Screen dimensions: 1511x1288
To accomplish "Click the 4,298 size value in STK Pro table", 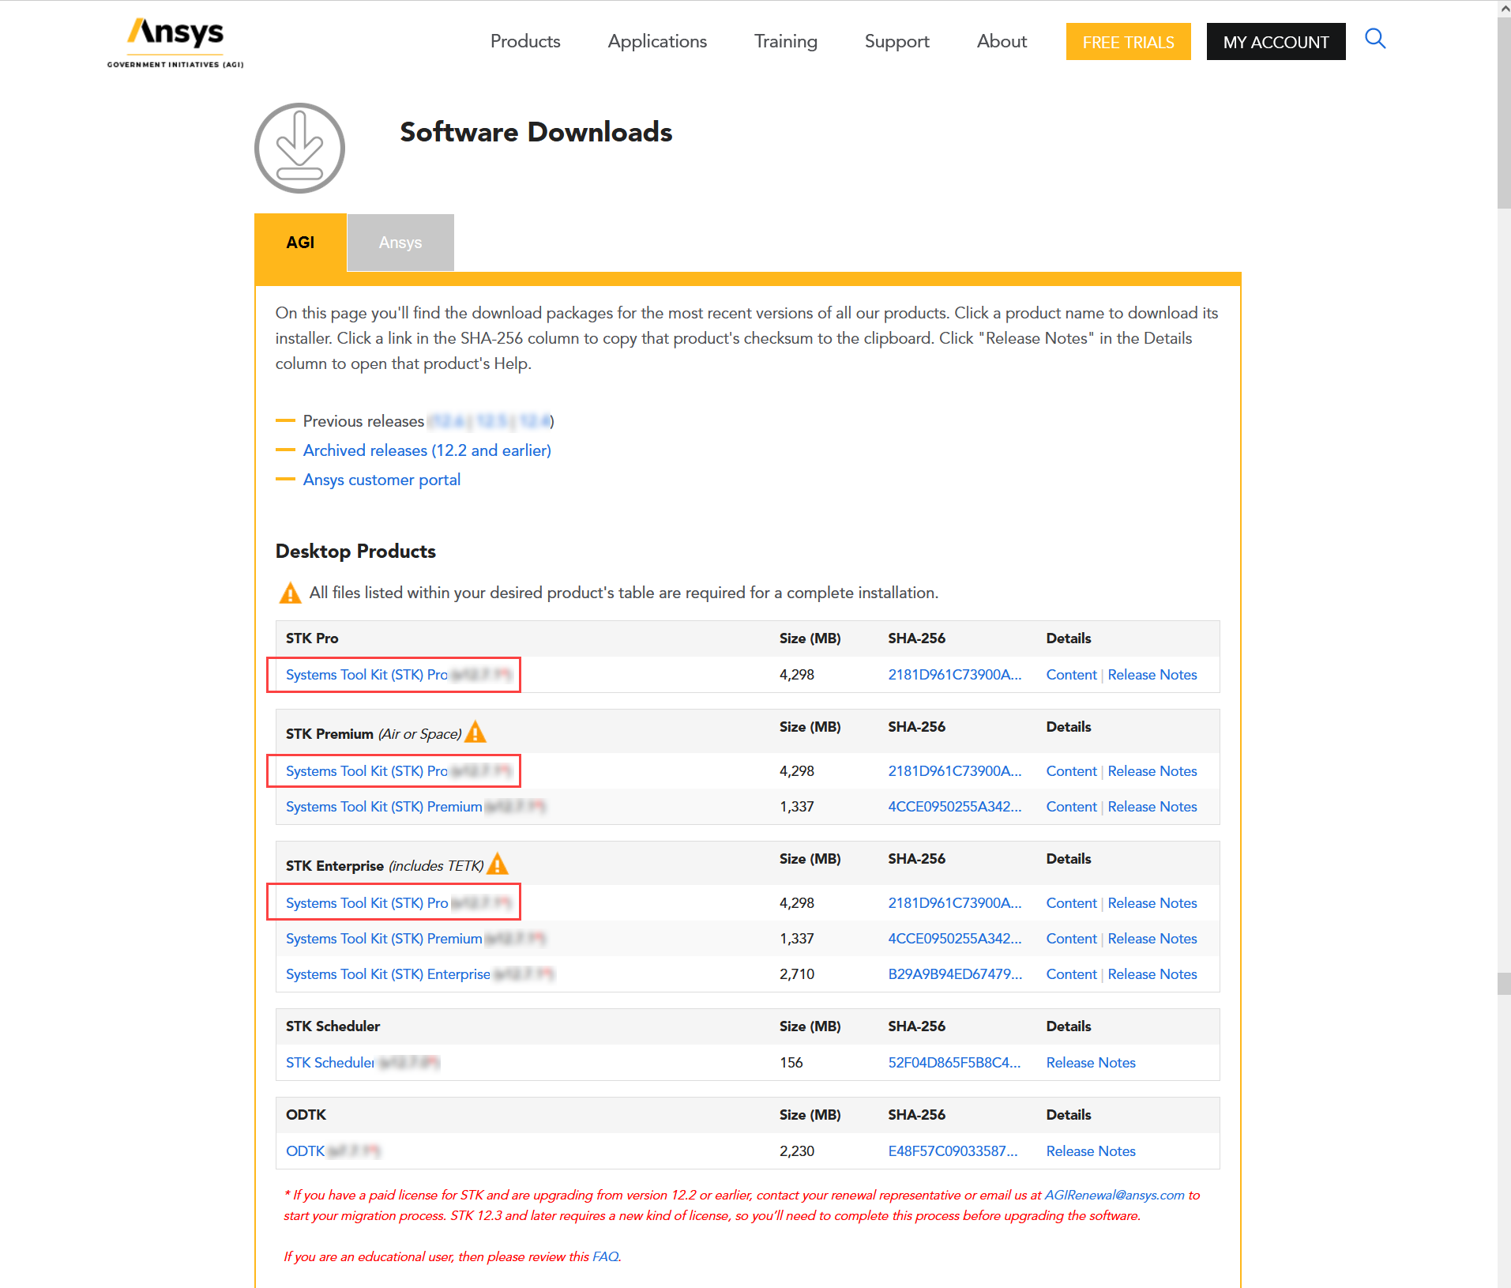I will (797, 675).
